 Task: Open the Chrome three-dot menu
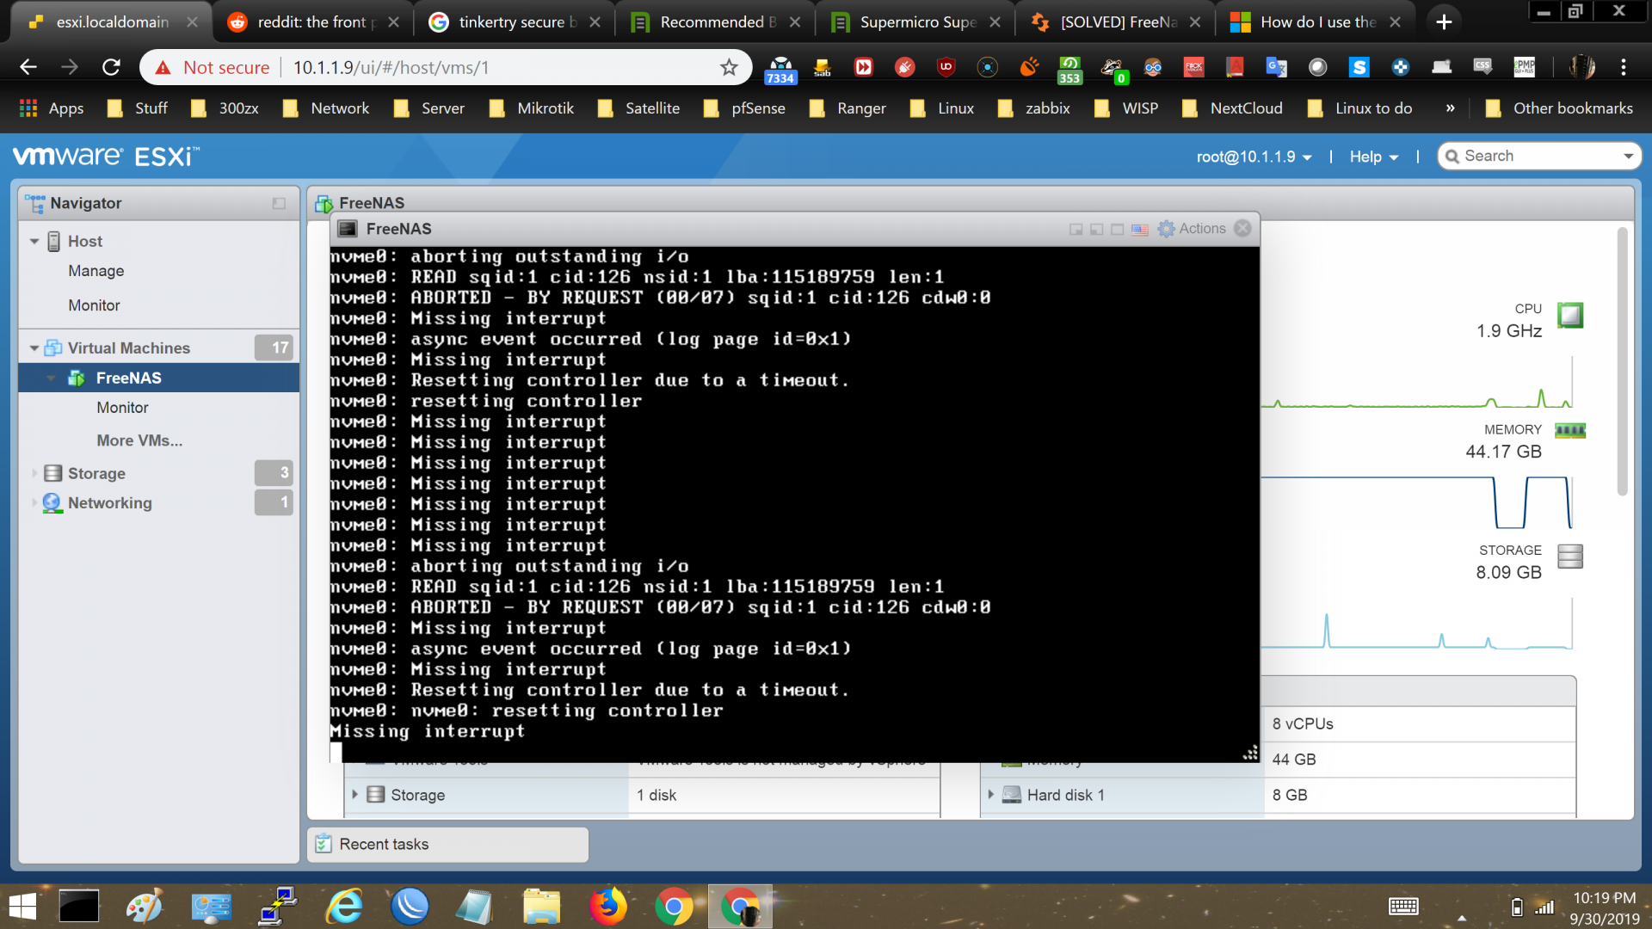[x=1624, y=67]
